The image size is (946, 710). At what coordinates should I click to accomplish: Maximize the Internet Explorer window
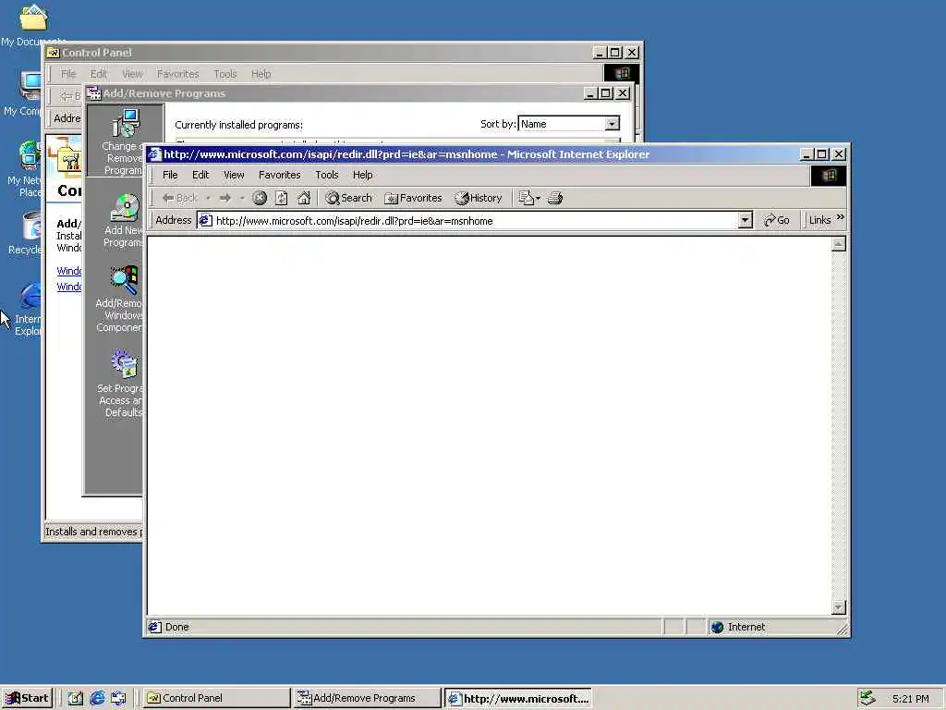tap(821, 154)
